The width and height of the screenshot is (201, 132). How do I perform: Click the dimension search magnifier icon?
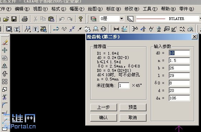[x=190, y=29]
